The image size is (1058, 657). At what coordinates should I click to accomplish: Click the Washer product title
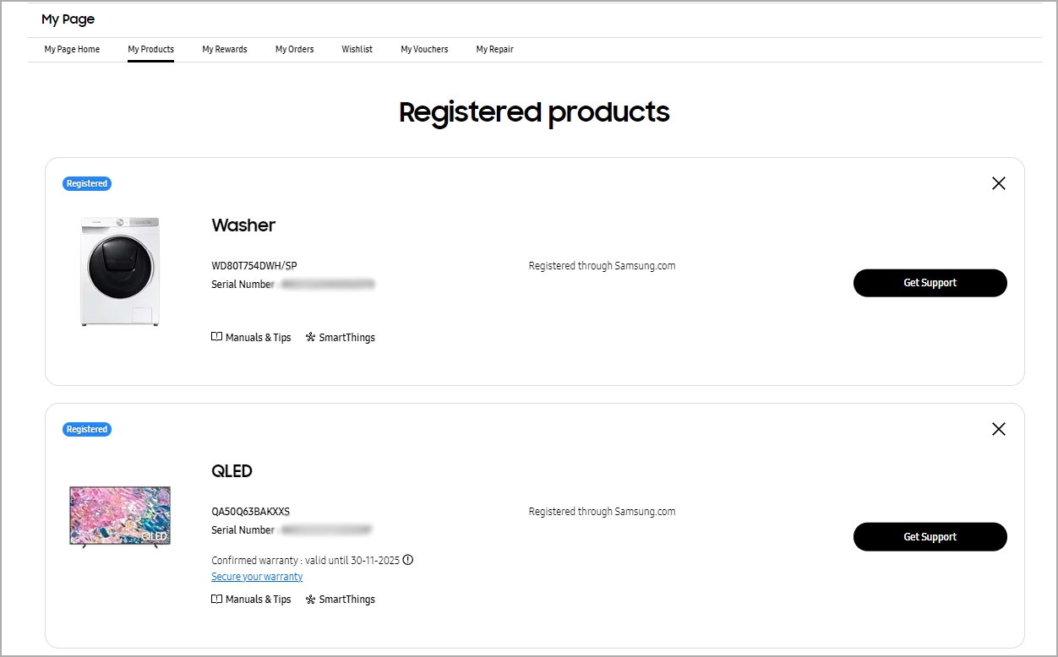tap(243, 225)
